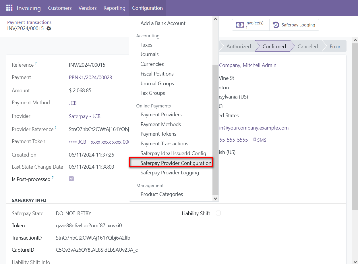Open the apps grid menu

(x=10, y=8)
